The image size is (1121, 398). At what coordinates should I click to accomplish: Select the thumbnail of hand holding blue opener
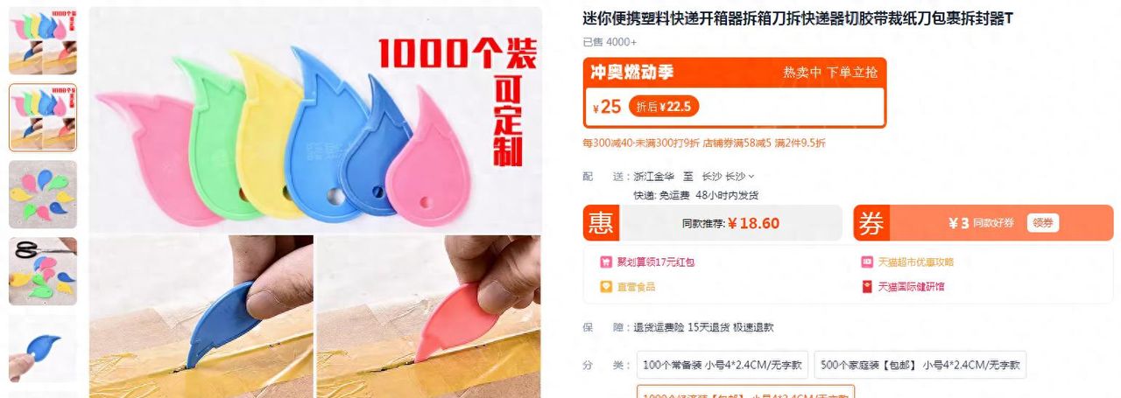pyautogui.click(x=43, y=347)
